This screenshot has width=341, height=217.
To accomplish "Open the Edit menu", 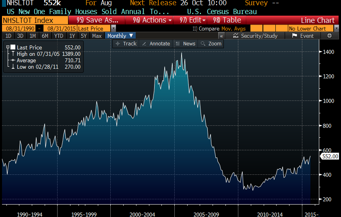I will coord(193,20).
